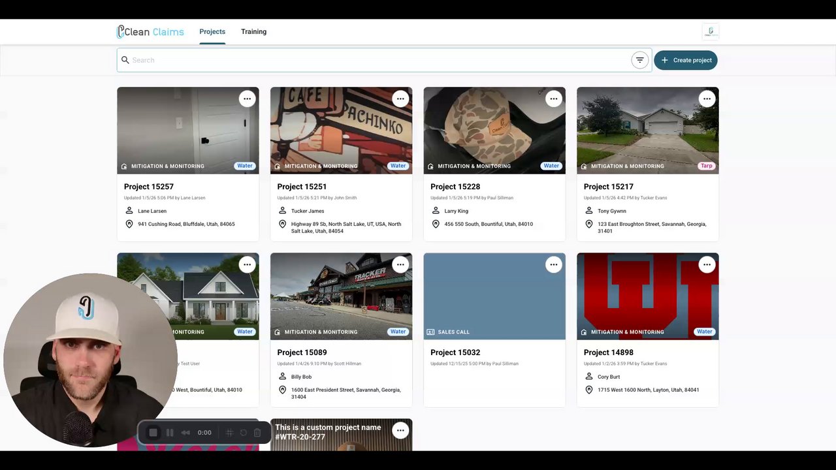Open three-dot menu for Project 15251

pos(400,99)
